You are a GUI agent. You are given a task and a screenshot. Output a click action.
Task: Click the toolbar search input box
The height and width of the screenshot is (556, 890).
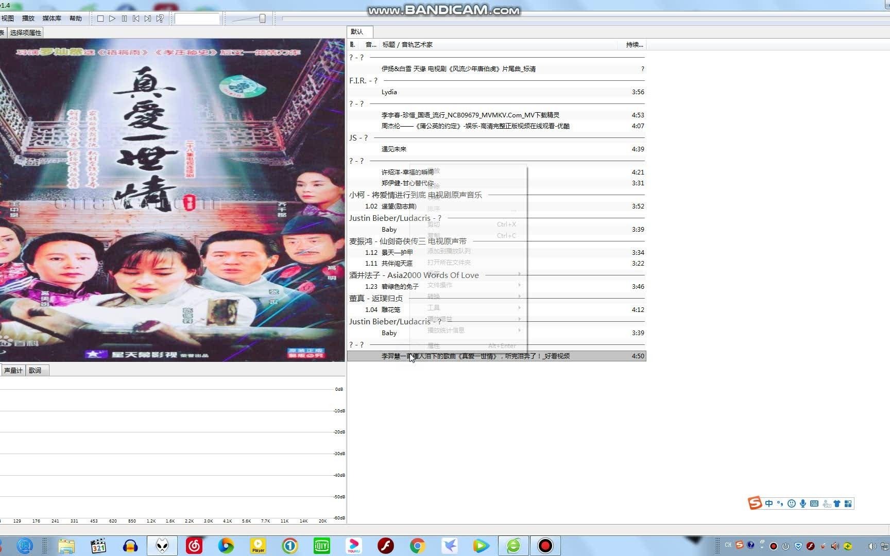pos(197,19)
